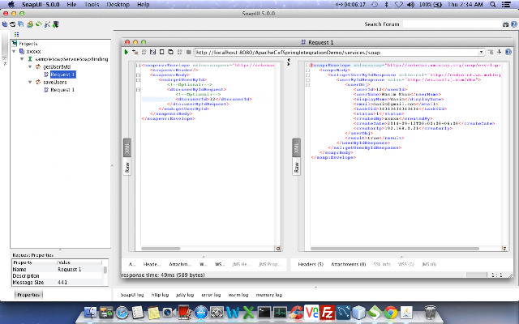
Task: Select the Projects root node
Action: pos(28,44)
